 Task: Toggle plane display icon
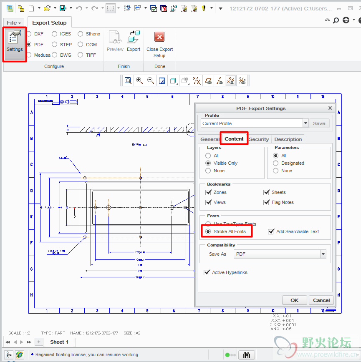tap(208, 80)
